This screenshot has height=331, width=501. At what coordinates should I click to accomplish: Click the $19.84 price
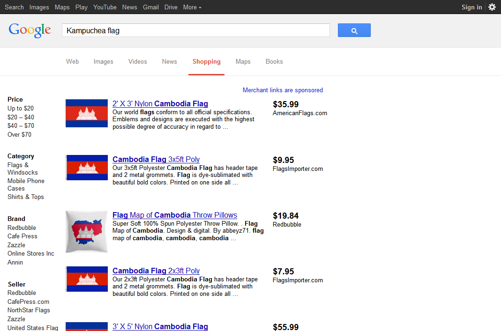[285, 216]
